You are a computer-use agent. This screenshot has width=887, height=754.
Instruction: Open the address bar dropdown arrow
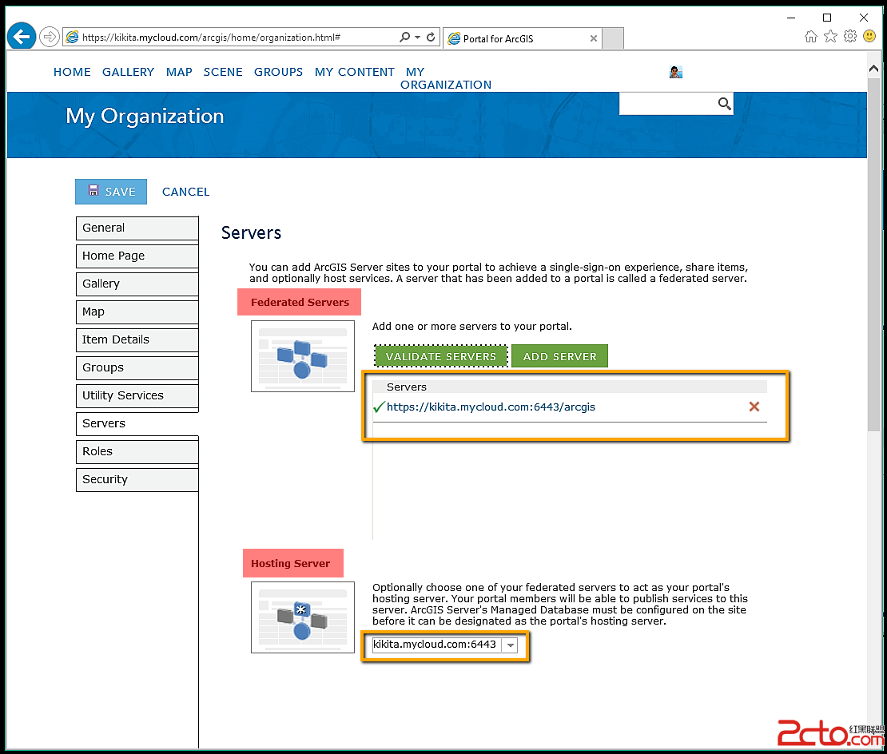[417, 38]
